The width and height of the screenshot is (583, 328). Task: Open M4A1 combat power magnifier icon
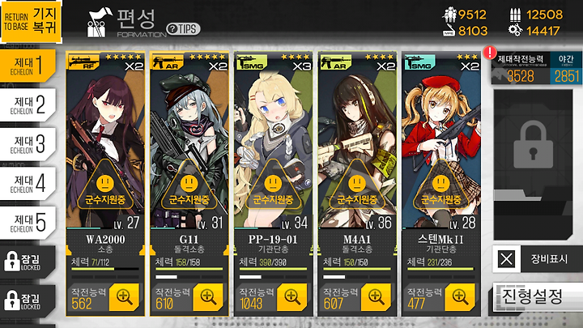click(377, 296)
